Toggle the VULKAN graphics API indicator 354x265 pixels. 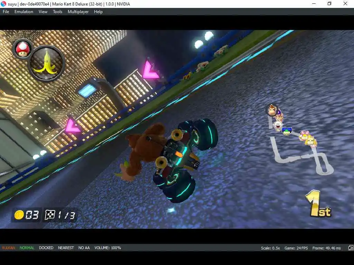coord(8,248)
